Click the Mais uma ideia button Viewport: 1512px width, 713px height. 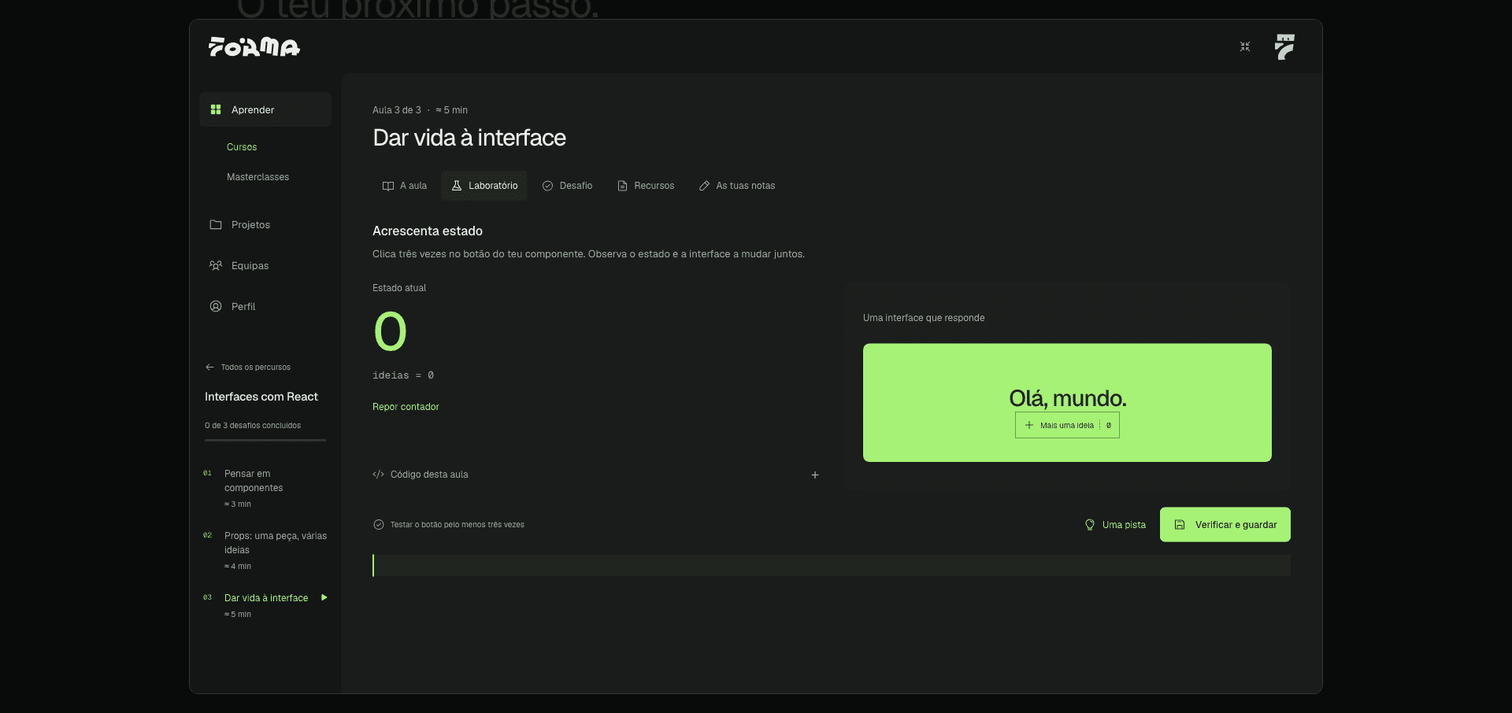click(x=1067, y=426)
